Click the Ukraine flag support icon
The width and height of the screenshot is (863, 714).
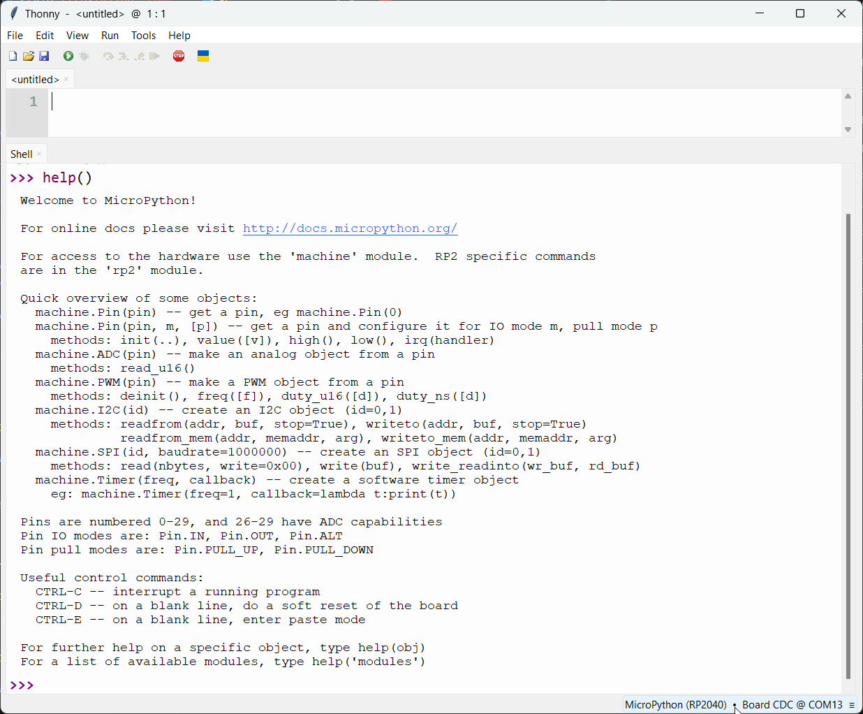[x=203, y=56]
